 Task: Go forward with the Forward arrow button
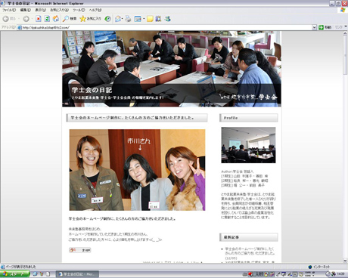[x=26, y=19]
